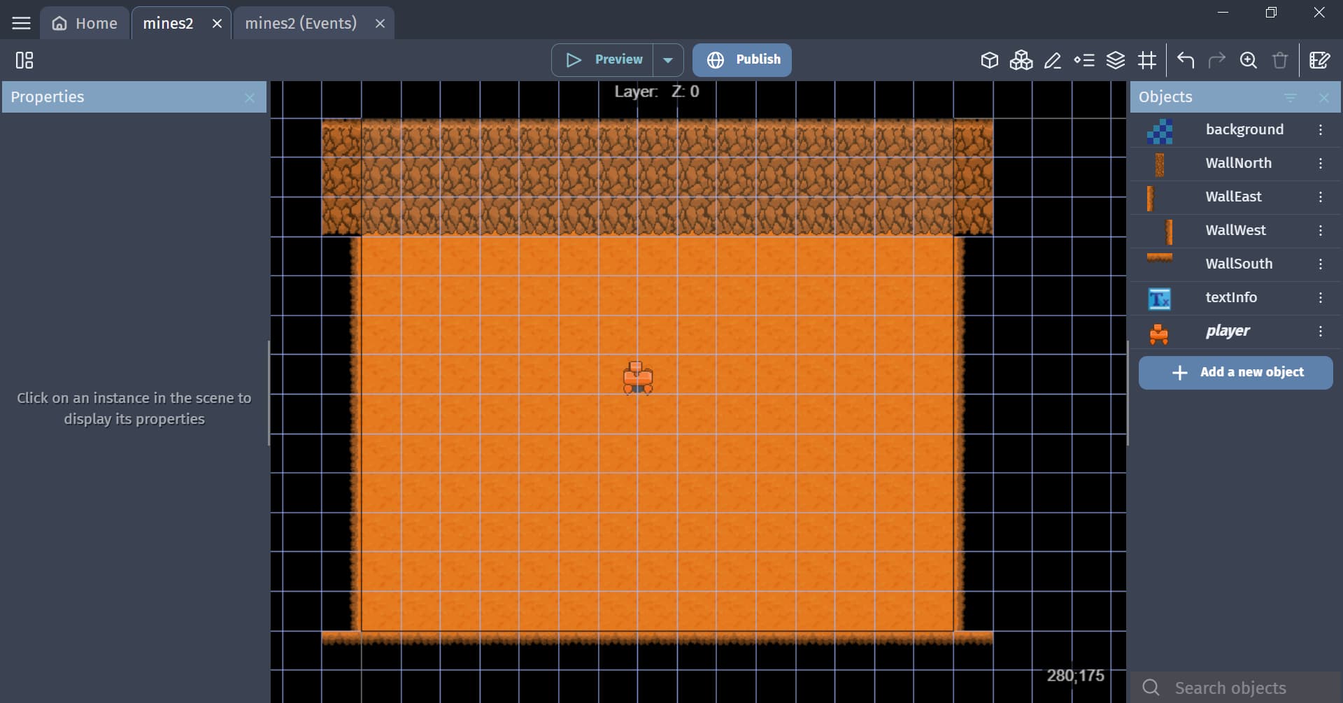Select the player sprite in the scene
The height and width of the screenshot is (703, 1343).
coord(638,378)
